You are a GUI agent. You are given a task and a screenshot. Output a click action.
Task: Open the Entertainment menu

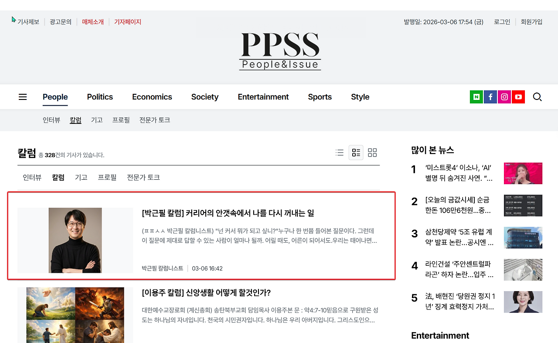[x=263, y=97]
